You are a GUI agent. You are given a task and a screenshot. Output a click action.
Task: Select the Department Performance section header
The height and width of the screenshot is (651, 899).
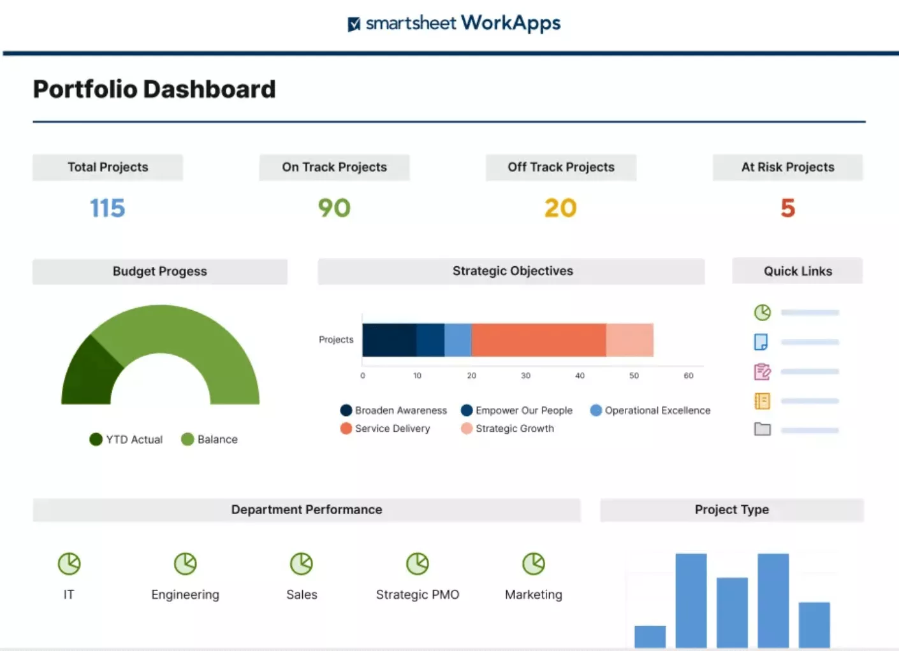307,510
